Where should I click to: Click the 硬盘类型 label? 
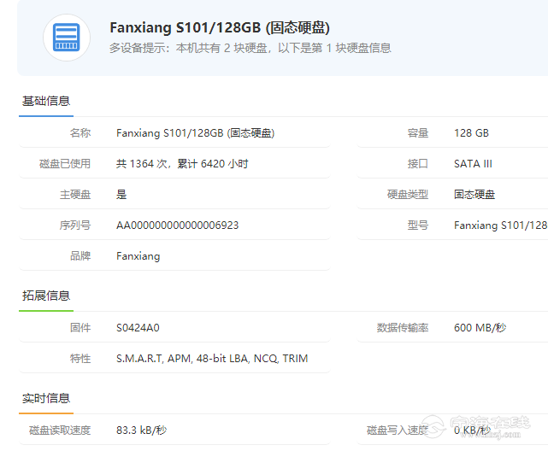coord(408,195)
